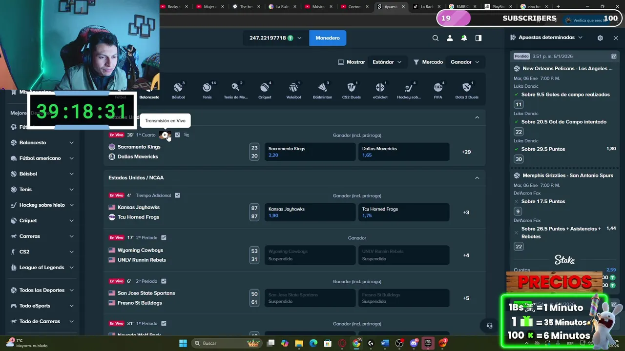The width and height of the screenshot is (625, 351).
Task: Open Opera browser from taskbar
Action: point(342,343)
